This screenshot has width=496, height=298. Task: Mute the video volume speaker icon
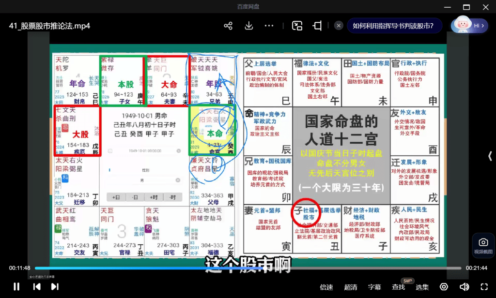(464, 287)
